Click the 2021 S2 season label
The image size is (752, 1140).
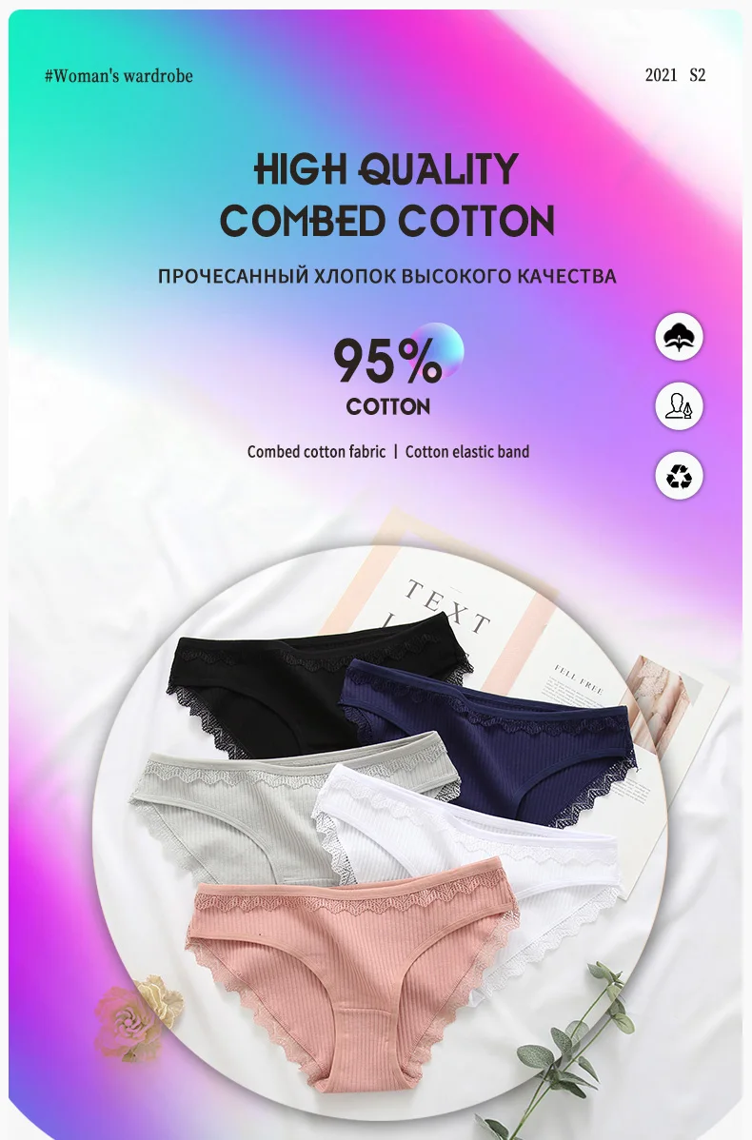click(675, 75)
